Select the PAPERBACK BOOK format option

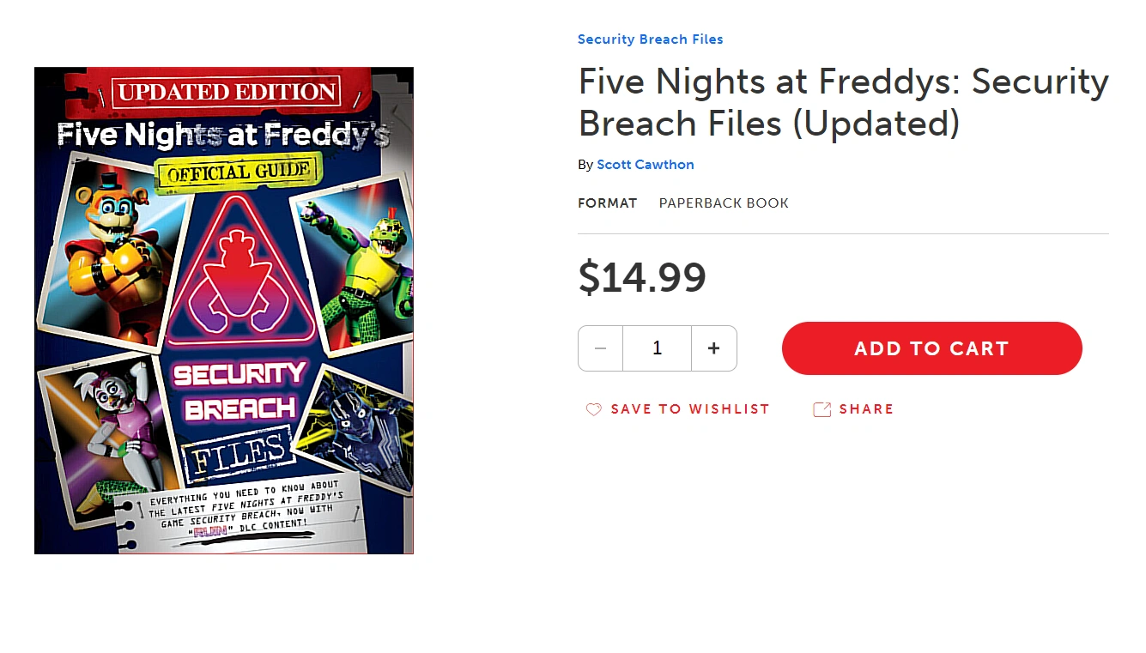pyautogui.click(x=724, y=203)
